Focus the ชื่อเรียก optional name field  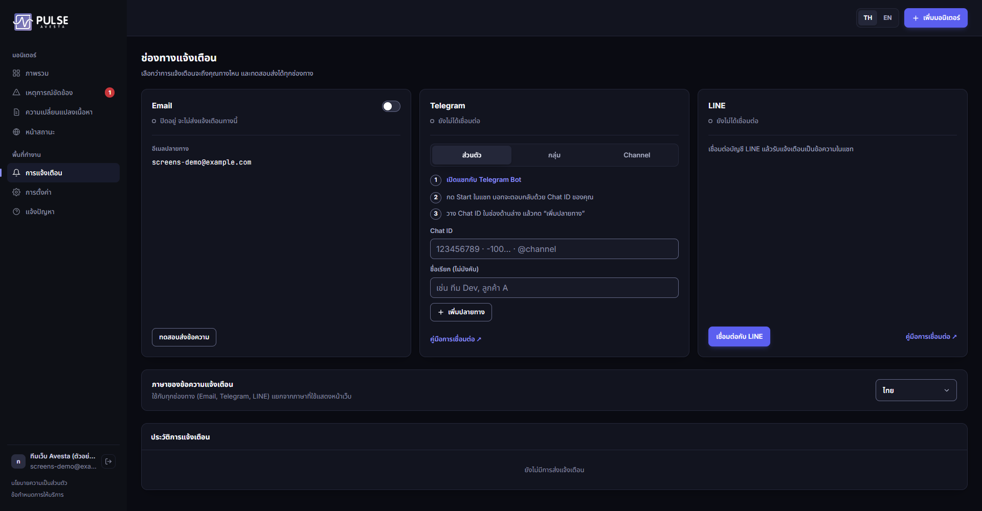(x=554, y=288)
